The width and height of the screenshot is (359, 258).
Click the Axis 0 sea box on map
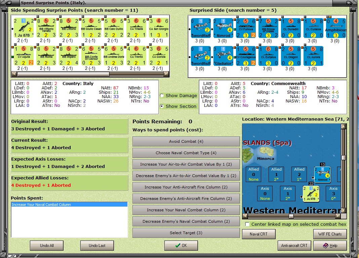(265, 193)
